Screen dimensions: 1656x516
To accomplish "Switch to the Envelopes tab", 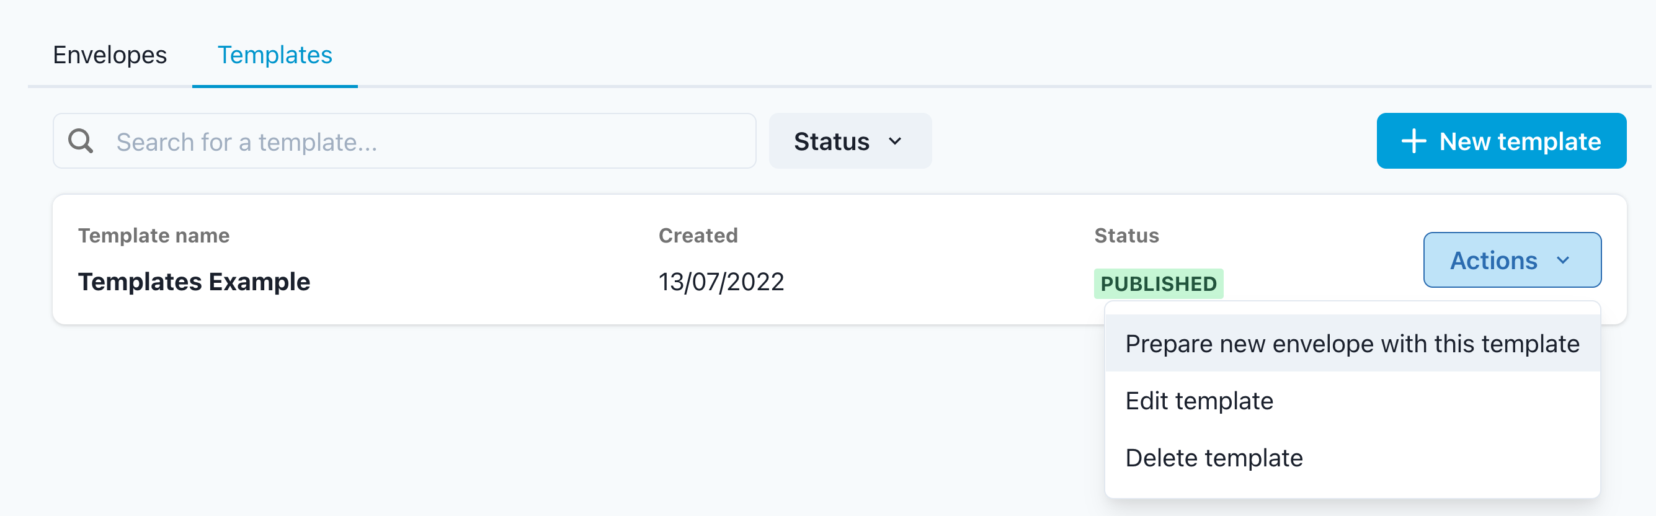I will pos(110,55).
